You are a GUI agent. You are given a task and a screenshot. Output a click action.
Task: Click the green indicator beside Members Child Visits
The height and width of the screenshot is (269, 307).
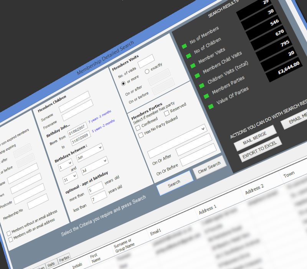(x=197, y=75)
